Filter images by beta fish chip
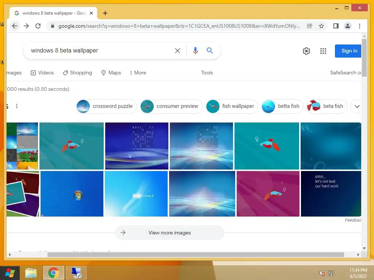The height and width of the screenshot is (280, 374). (327, 106)
